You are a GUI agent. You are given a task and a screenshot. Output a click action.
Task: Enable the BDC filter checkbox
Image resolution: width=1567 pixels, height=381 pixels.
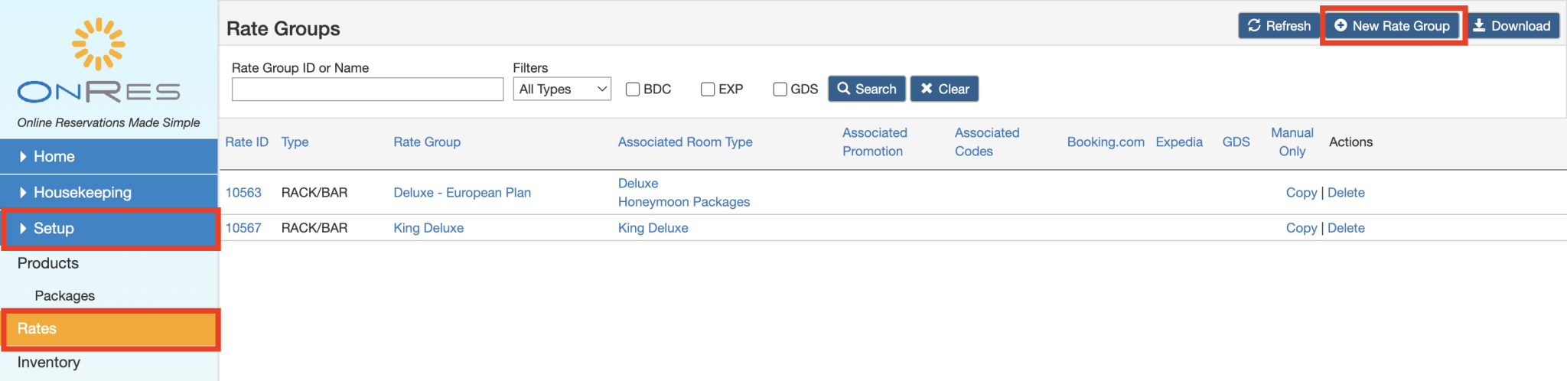(633, 90)
